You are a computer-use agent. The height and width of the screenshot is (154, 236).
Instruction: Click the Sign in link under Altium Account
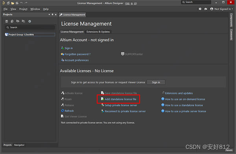coord(68,48)
